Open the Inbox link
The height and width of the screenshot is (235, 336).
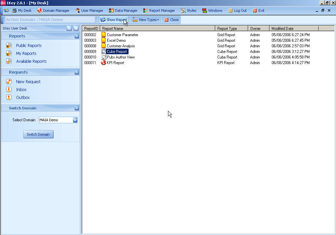click(21, 89)
